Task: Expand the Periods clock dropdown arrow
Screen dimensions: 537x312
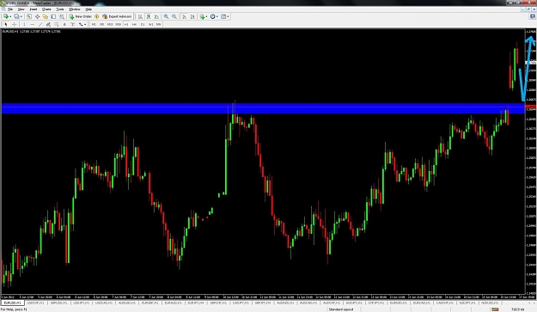Action: [217, 16]
